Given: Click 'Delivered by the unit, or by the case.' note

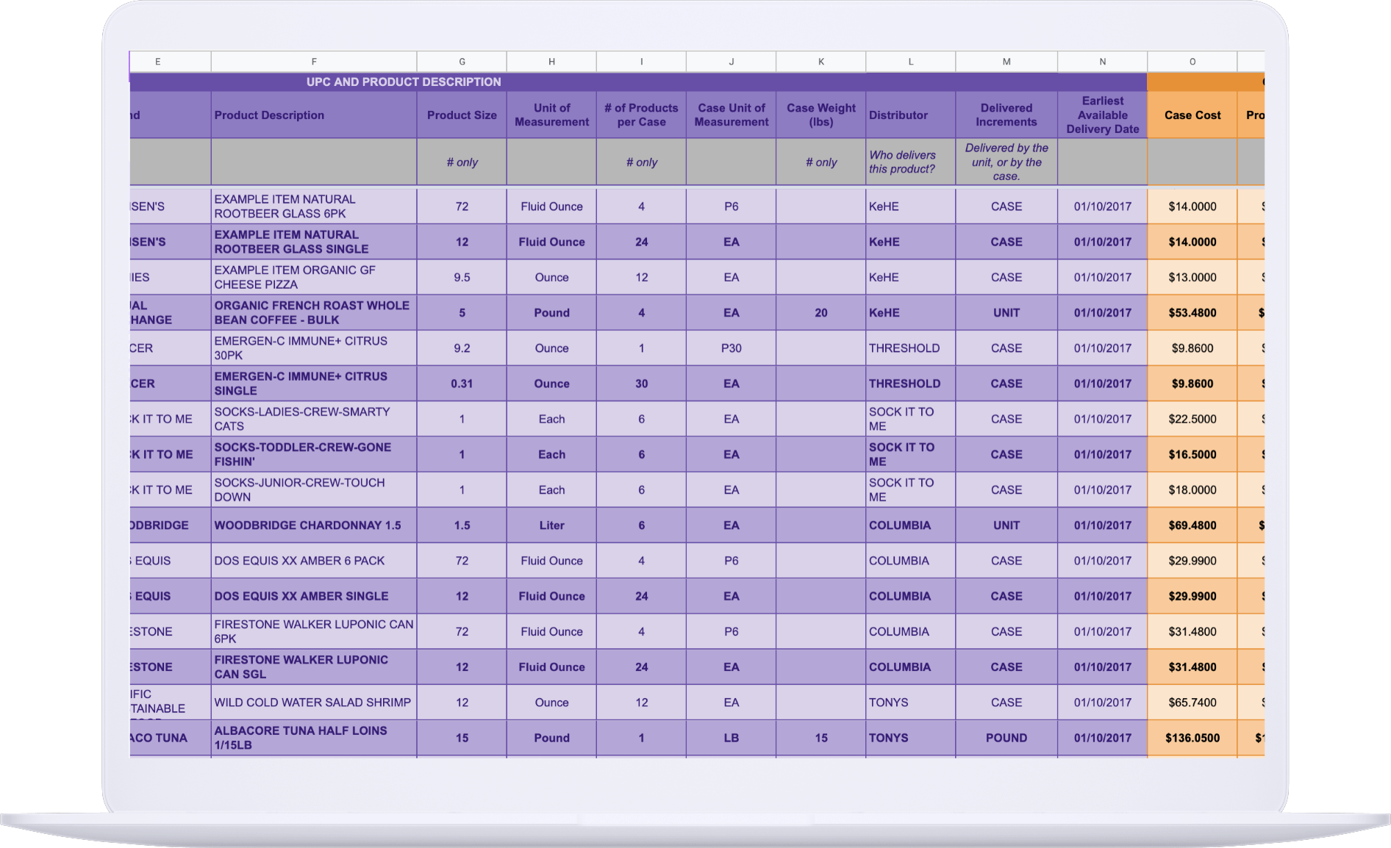Looking at the screenshot, I should pyautogui.click(x=1006, y=162).
